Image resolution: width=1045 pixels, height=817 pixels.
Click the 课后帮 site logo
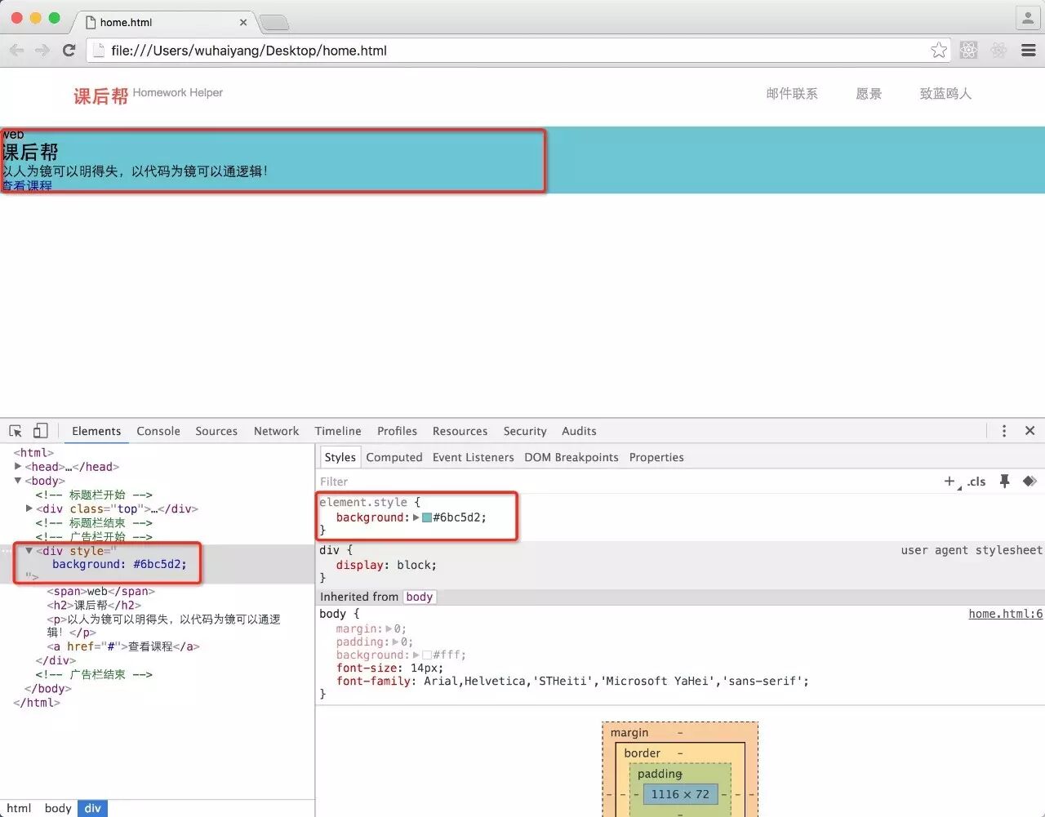pyautogui.click(x=100, y=96)
